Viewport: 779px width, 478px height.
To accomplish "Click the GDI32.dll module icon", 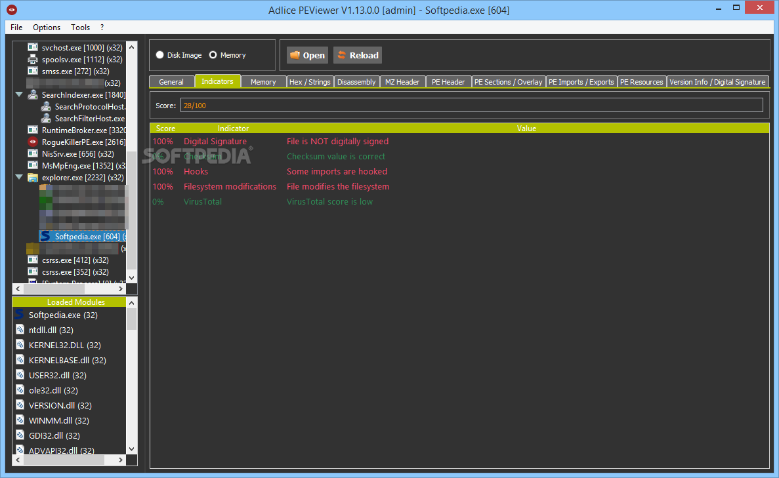I will (x=20, y=435).
